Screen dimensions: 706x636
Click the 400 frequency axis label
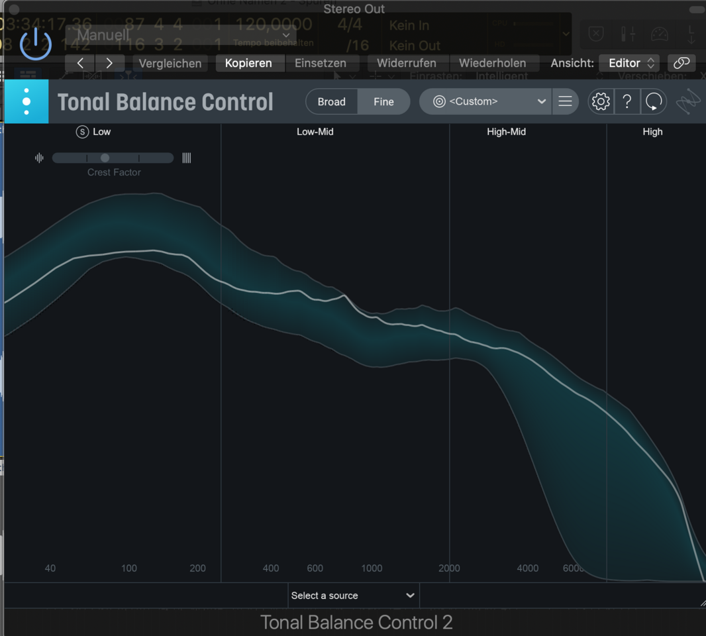coord(271,568)
